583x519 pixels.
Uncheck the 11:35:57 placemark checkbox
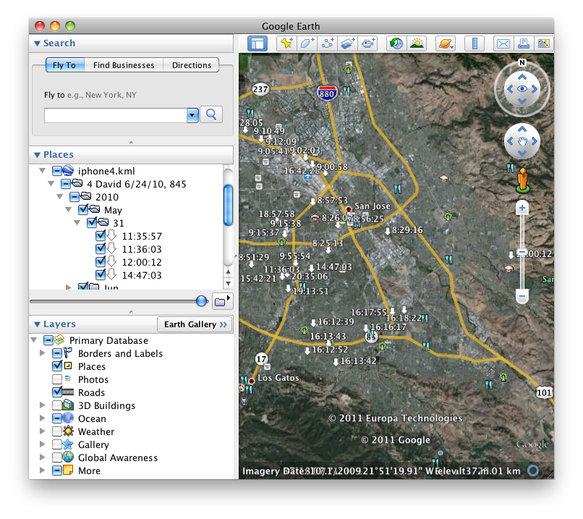[x=101, y=236]
